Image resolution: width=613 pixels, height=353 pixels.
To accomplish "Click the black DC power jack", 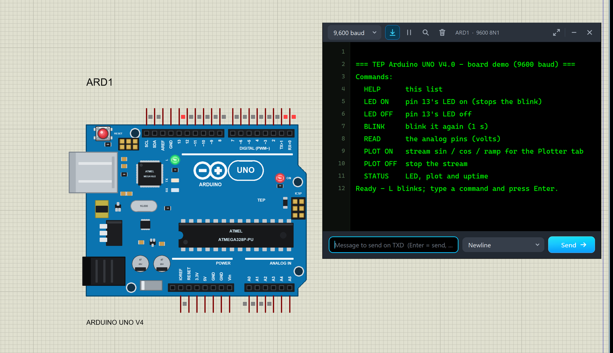I will (x=104, y=271).
